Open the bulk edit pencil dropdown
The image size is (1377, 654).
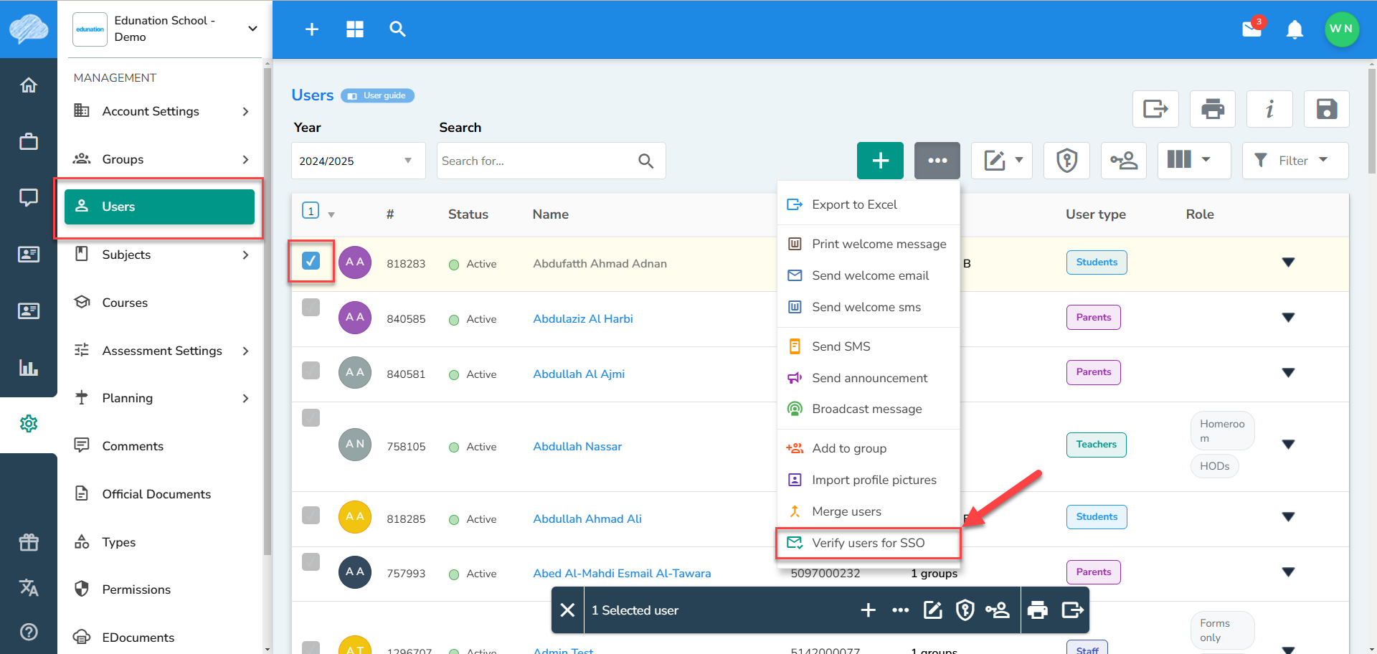click(x=1001, y=161)
